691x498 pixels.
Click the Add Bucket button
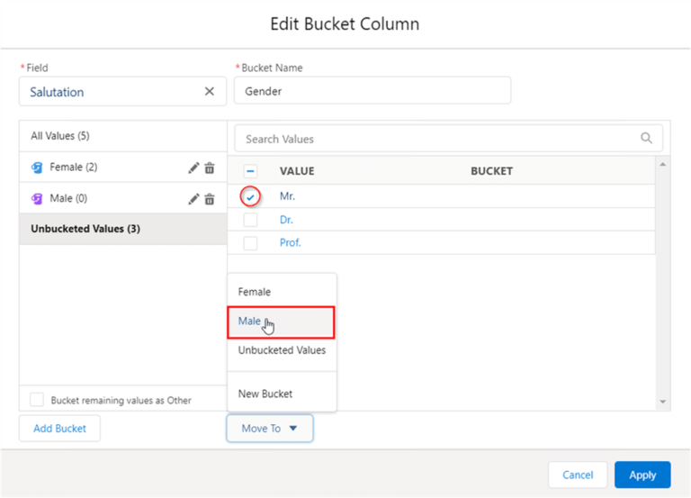59,429
